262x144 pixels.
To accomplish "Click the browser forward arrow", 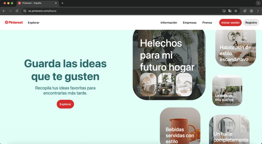I will coord(10,11).
